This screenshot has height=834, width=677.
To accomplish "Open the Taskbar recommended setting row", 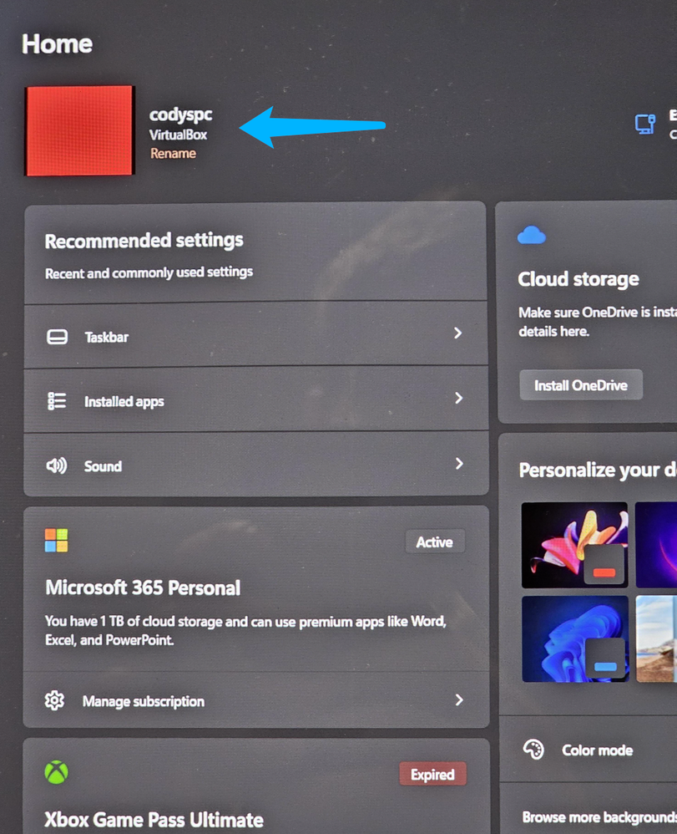I will pos(255,334).
